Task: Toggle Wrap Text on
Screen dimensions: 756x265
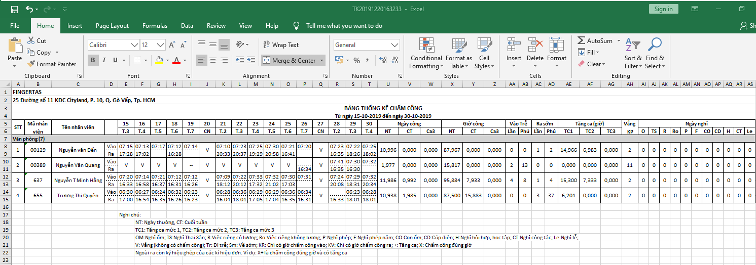Action: [281, 45]
